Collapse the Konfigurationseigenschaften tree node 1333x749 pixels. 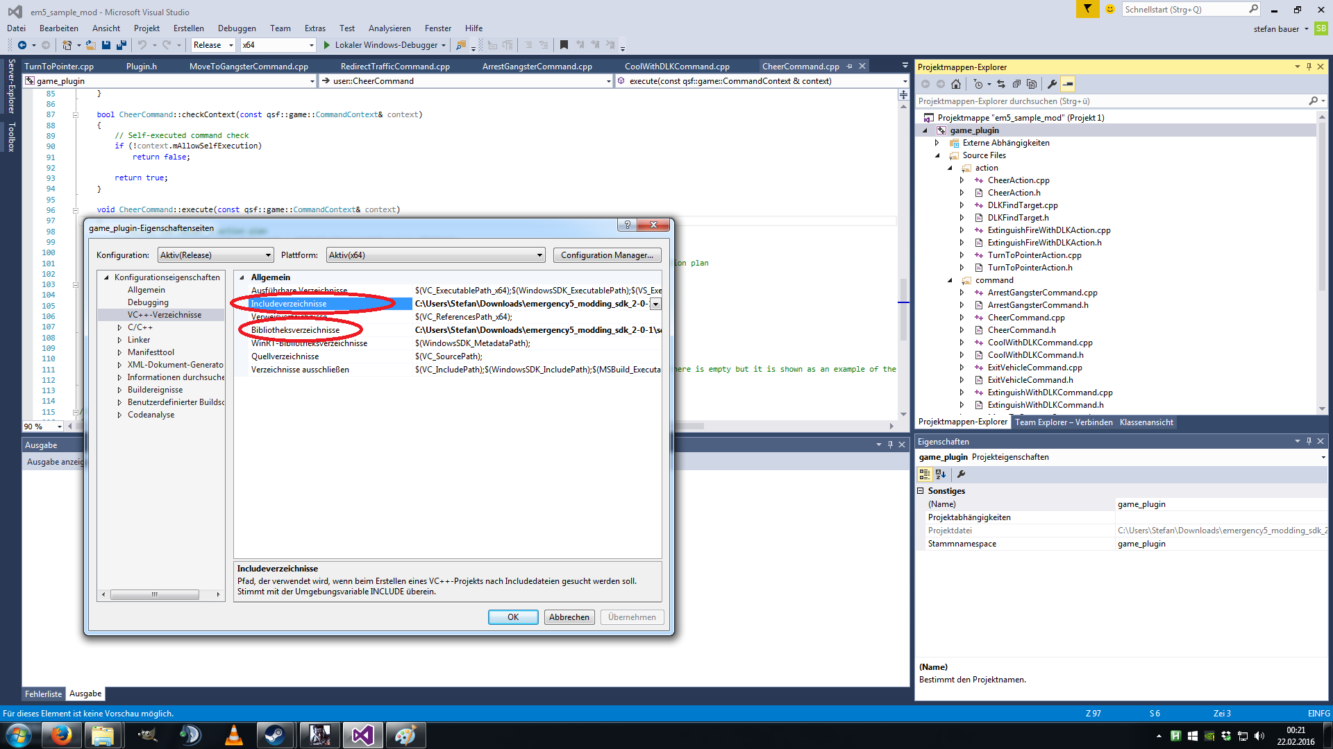(x=106, y=277)
